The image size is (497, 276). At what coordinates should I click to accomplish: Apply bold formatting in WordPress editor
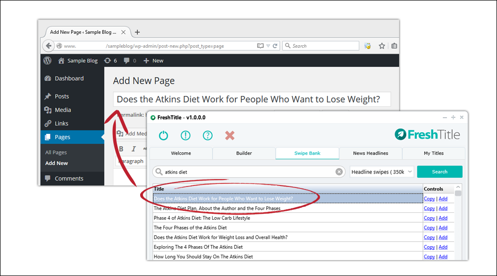121,149
